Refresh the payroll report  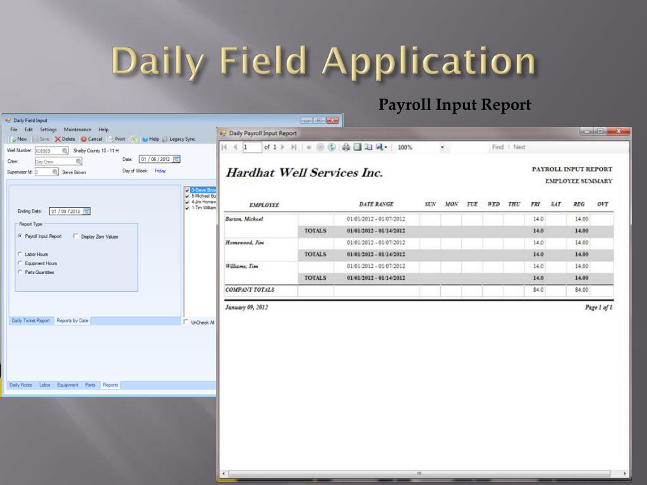point(332,147)
